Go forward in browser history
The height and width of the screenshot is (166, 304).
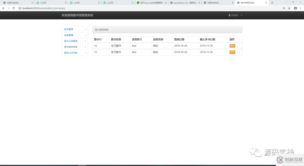pos(8,8)
